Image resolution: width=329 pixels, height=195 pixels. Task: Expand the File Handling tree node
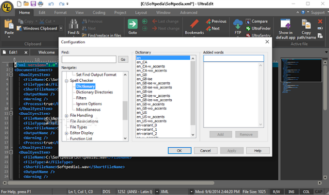(x=66, y=116)
